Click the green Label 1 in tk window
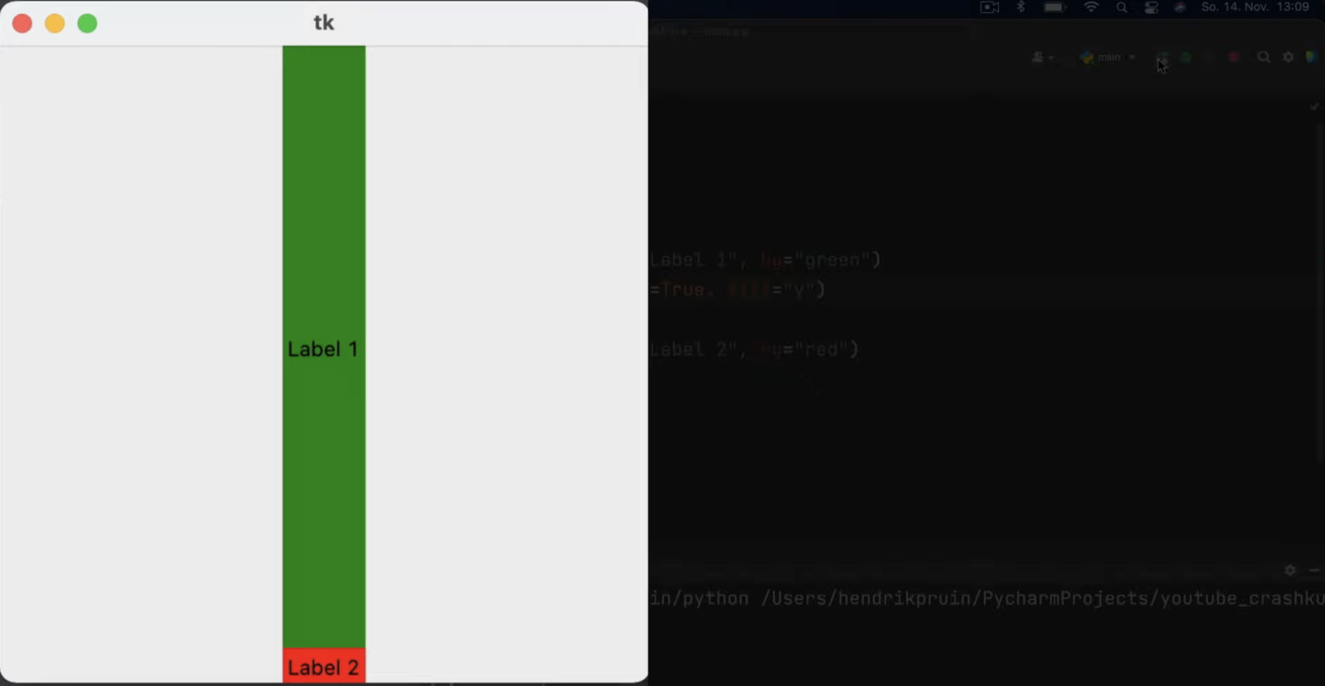1325x686 pixels. pos(323,346)
